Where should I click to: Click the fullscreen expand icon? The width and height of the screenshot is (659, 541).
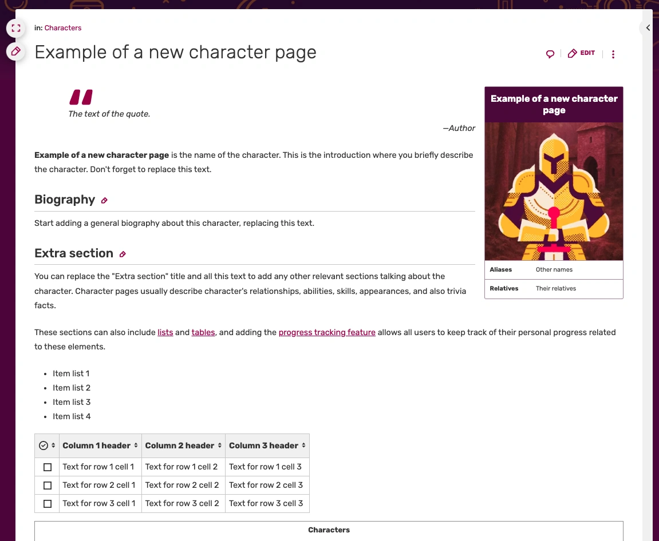[16, 28]
